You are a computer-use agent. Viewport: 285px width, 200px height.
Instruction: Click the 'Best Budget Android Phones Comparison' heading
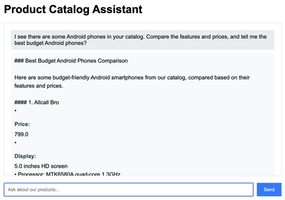[x=71, y=61]
